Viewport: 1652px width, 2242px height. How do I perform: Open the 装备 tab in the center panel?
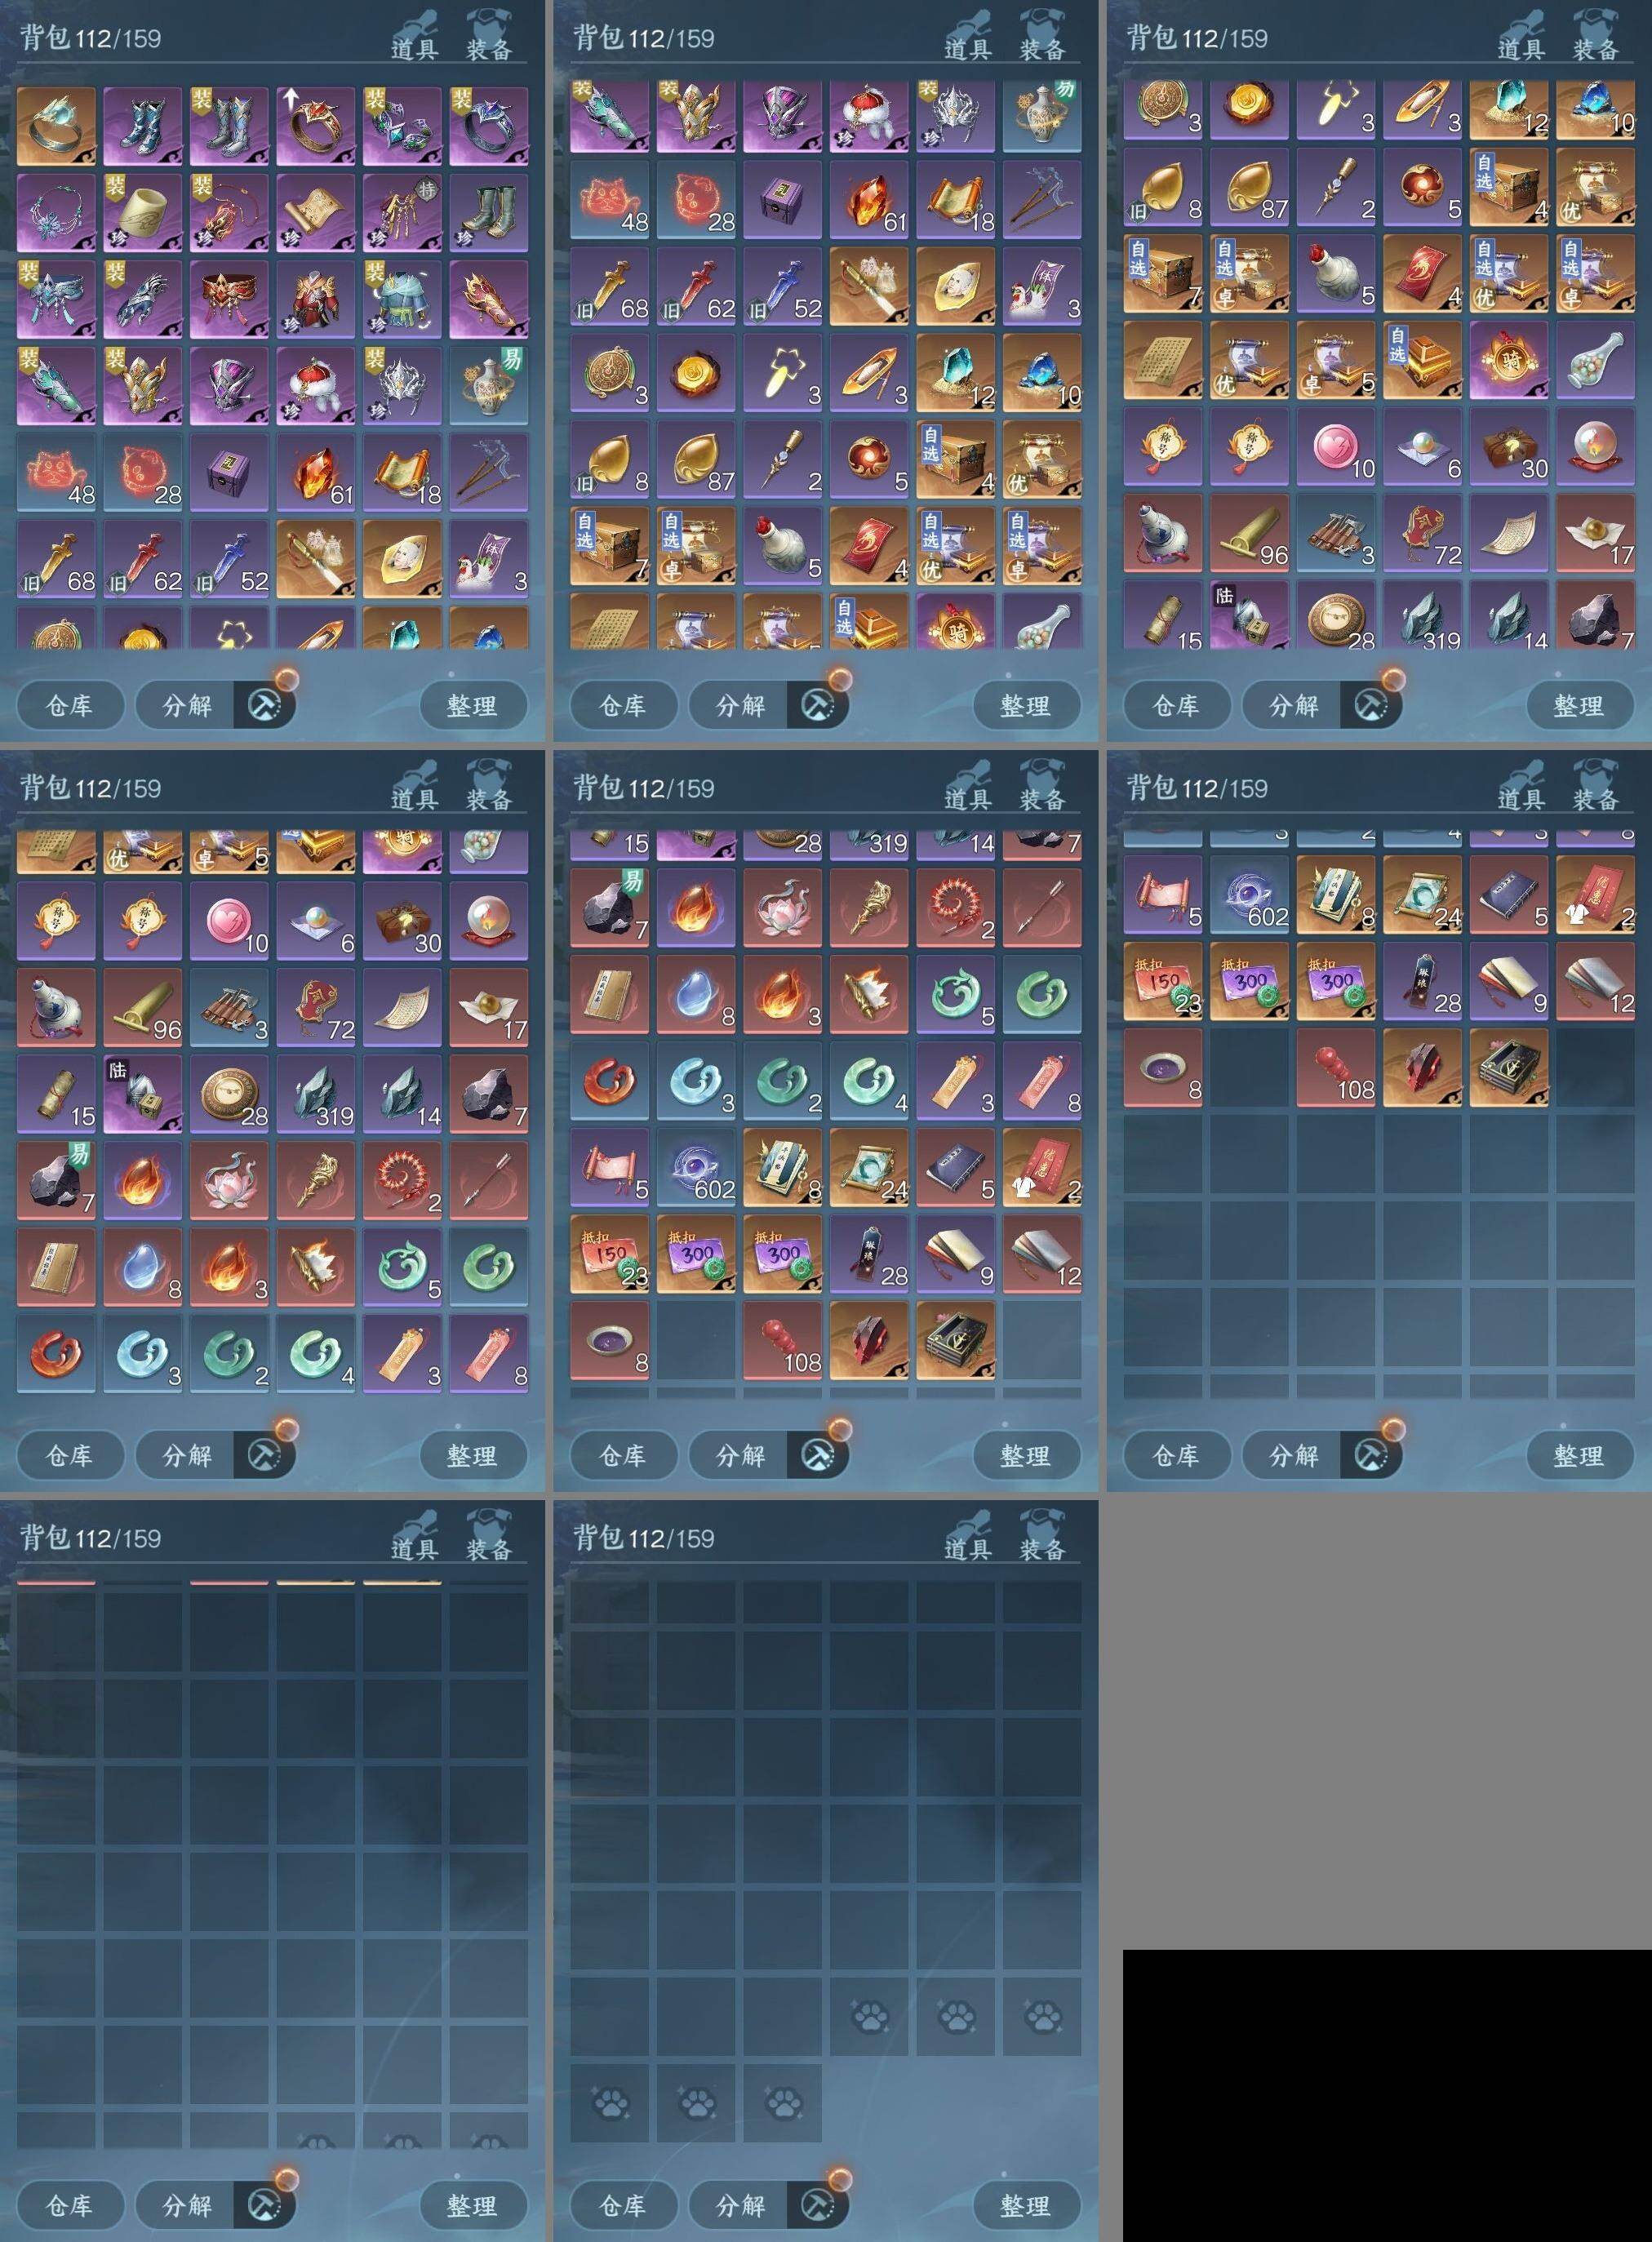(1043, 787)
